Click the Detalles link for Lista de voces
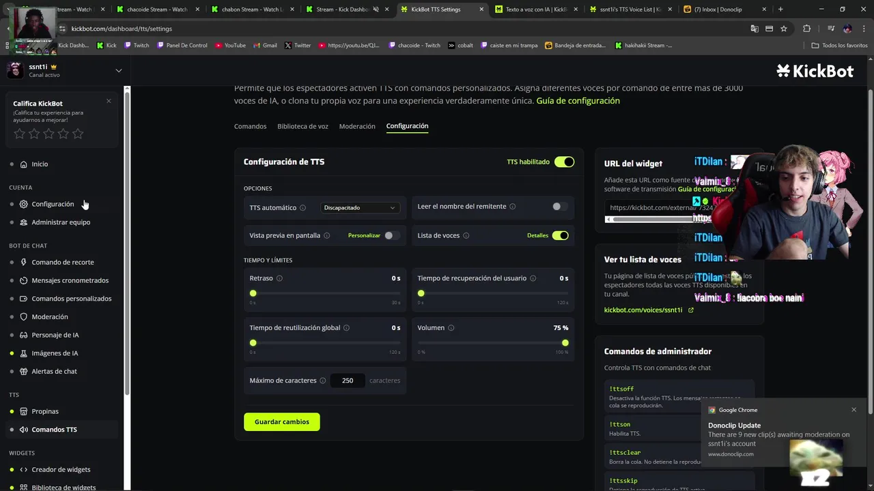The height and width of the screenshot is (491, 874). tap(537, 235)
